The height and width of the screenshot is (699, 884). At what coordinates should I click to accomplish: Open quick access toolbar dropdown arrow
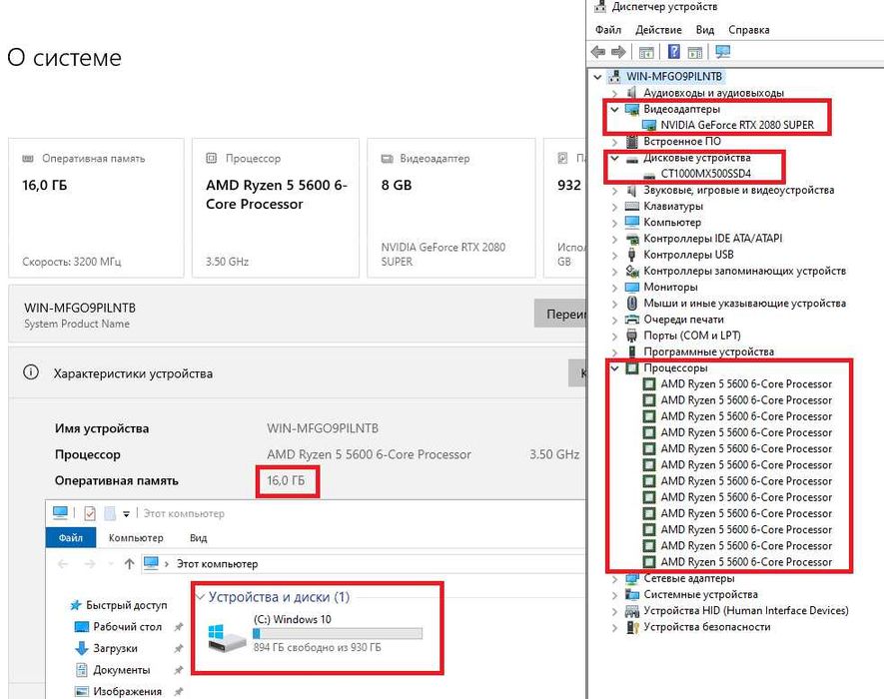(x=126, y=514)
